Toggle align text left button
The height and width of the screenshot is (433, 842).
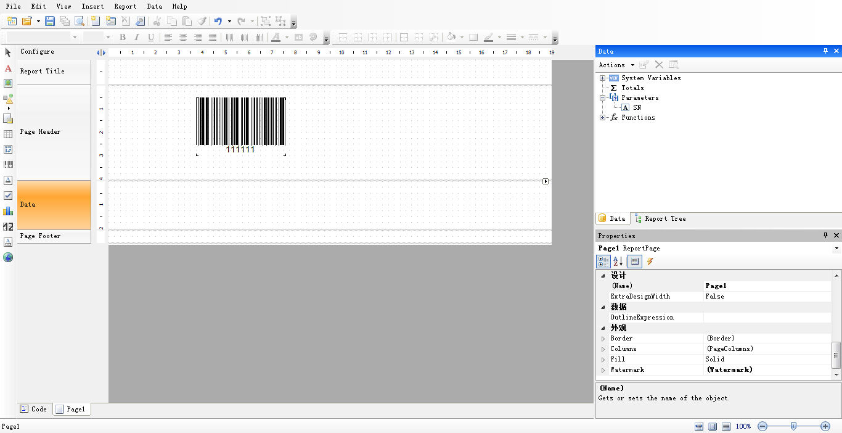168,37
